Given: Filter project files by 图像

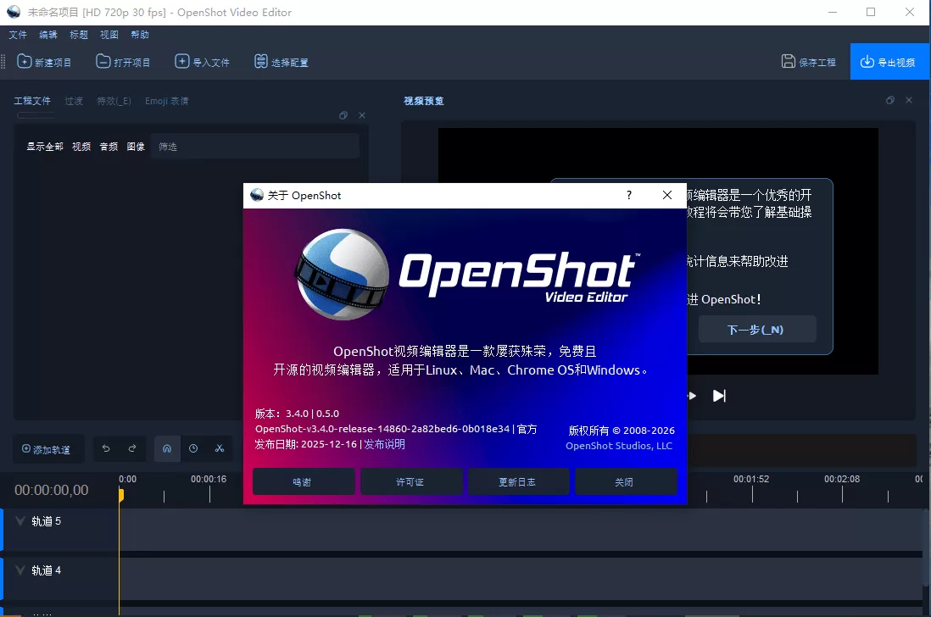Looking at the screenshot, I should (136, 147).
